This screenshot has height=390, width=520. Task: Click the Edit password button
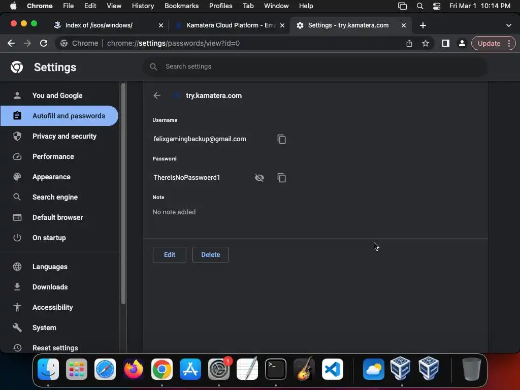pos(170,255)
